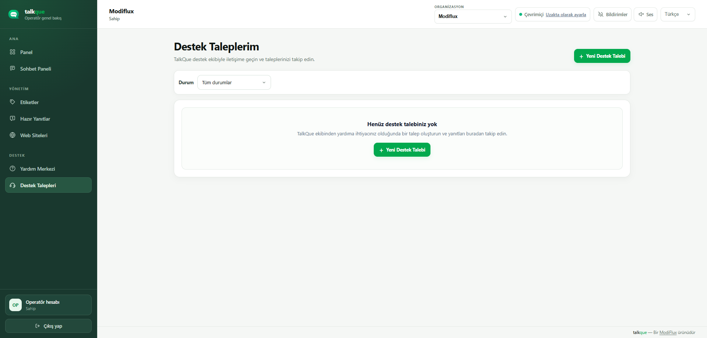This screenshot has width=707, height=338.
Task: Click the Yardım Merkezi question-mark icon
Action: click(x=13, y=168)
